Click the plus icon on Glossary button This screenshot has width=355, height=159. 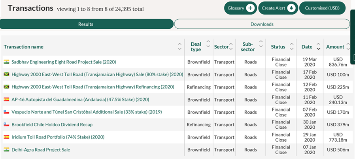[x=250, y=8]
